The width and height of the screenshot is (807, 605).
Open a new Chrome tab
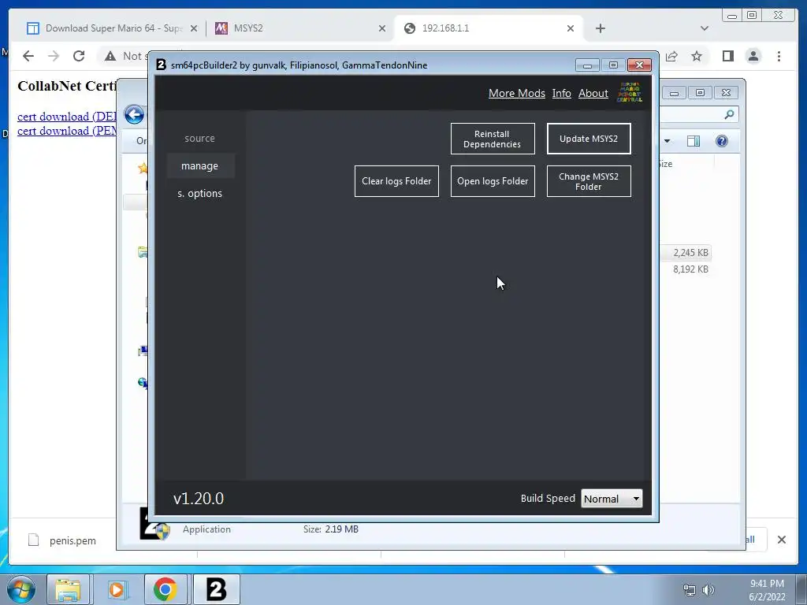click(x=600, y=28)
